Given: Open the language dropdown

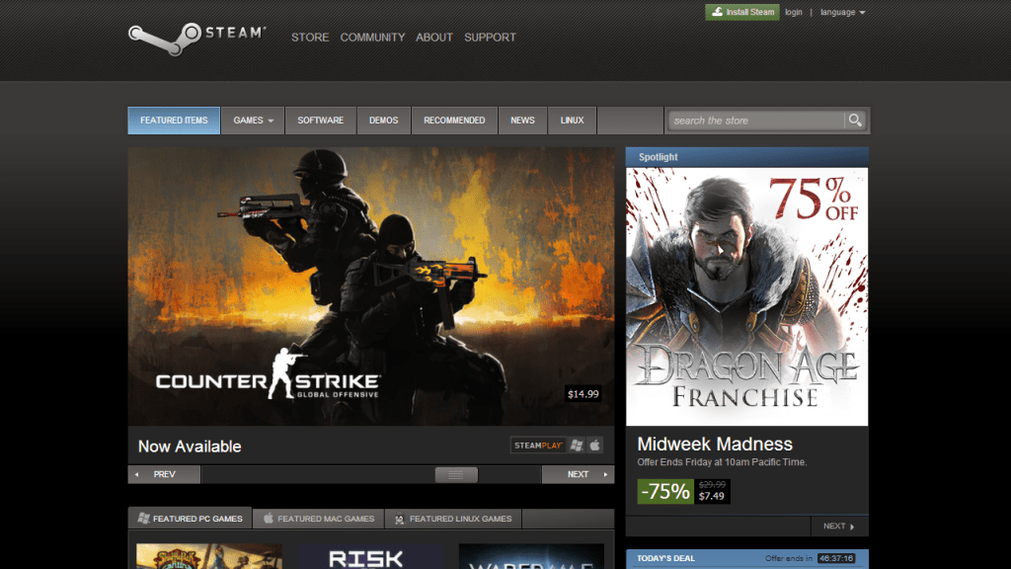Looking at the screenshot, I should 842,12.
